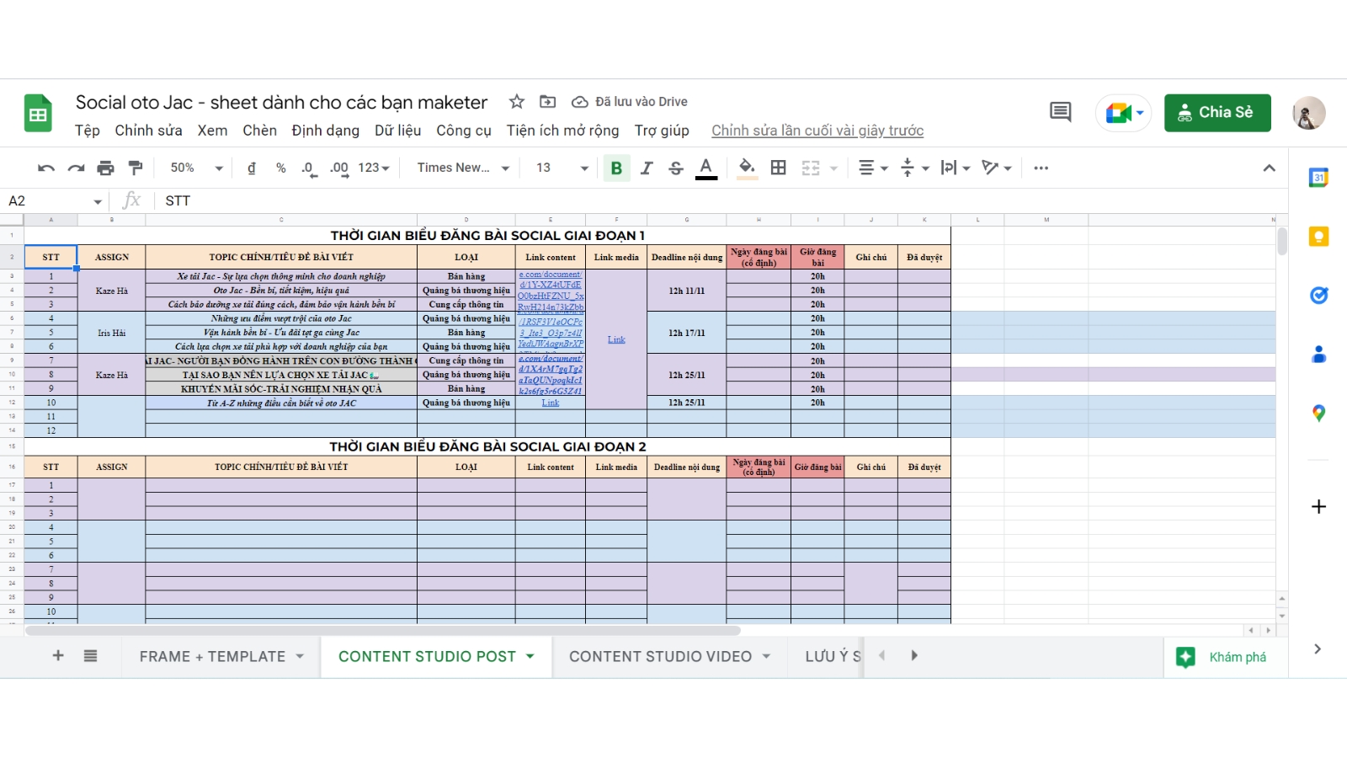The height and width of the screenshot is (758, 1347).
Task: Open comment history
Action: 1061,112
